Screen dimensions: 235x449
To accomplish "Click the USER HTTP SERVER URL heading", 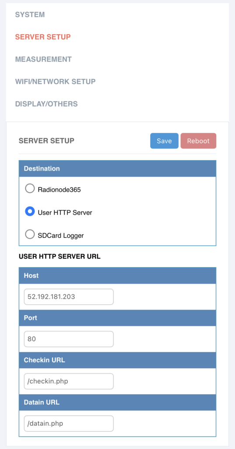I will tap(60, 257).
